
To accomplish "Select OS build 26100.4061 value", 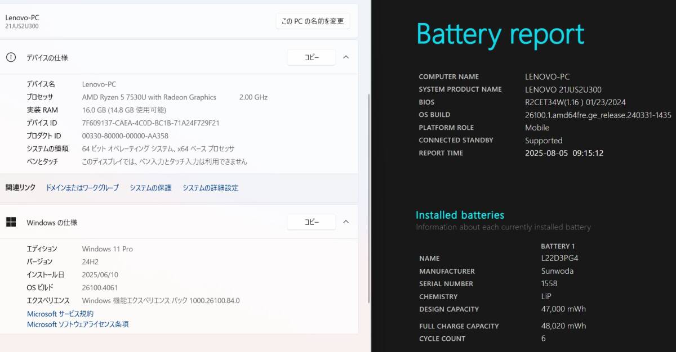I will coord(100,287).
